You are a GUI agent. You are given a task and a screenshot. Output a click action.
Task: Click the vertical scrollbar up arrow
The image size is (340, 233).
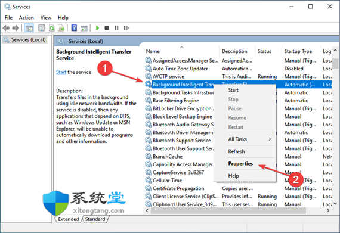coord(335,50)
